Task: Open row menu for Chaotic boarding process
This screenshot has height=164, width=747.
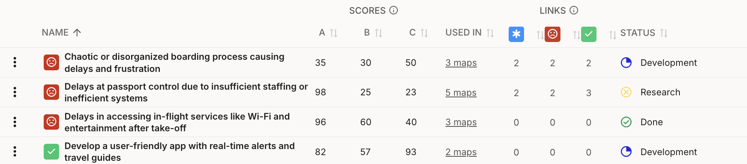Action: click(x=15, y=62)
